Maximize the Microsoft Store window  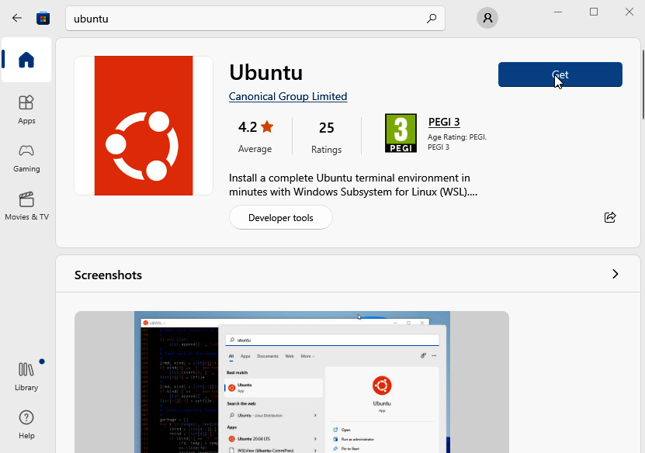point(594,12)
